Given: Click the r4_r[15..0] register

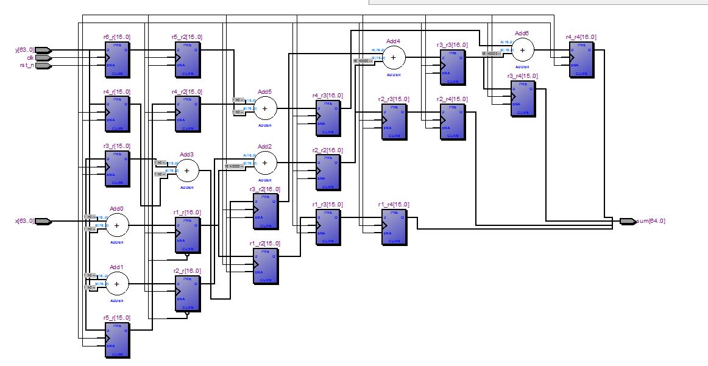Looking at the screenshot, I should [117, 114].
